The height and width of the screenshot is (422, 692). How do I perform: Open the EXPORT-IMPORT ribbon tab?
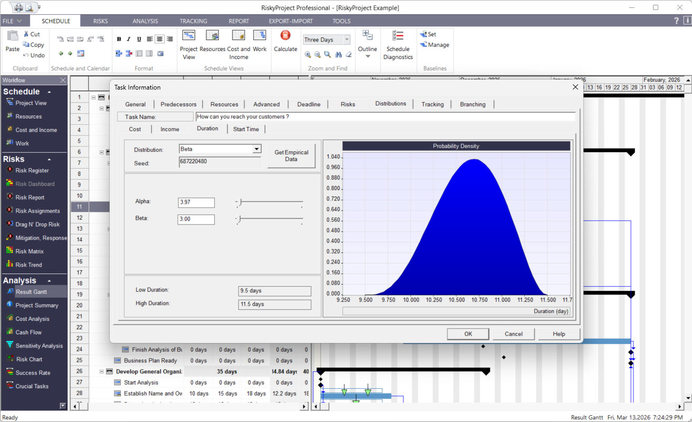(x=291, y=21)
